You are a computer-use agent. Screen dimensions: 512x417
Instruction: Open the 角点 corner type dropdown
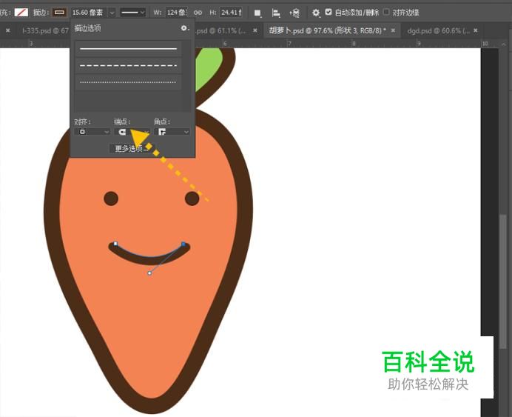click(172, 132)
